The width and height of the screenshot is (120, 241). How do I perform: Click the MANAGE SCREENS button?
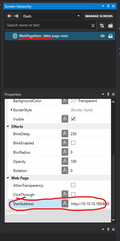point(99,16)
